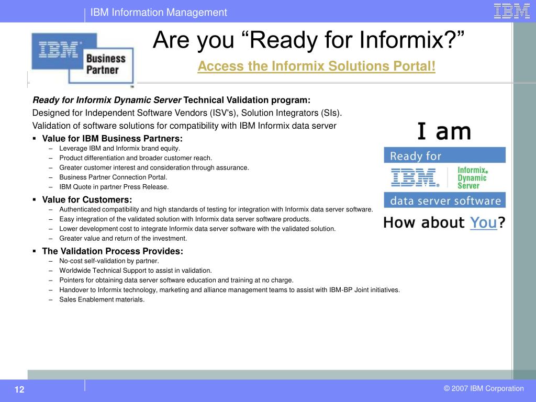This screenshot has height=402, width=536.
Task: Click the 'Validation of software solutions for compatibility' line
Action: pos(184,126)
